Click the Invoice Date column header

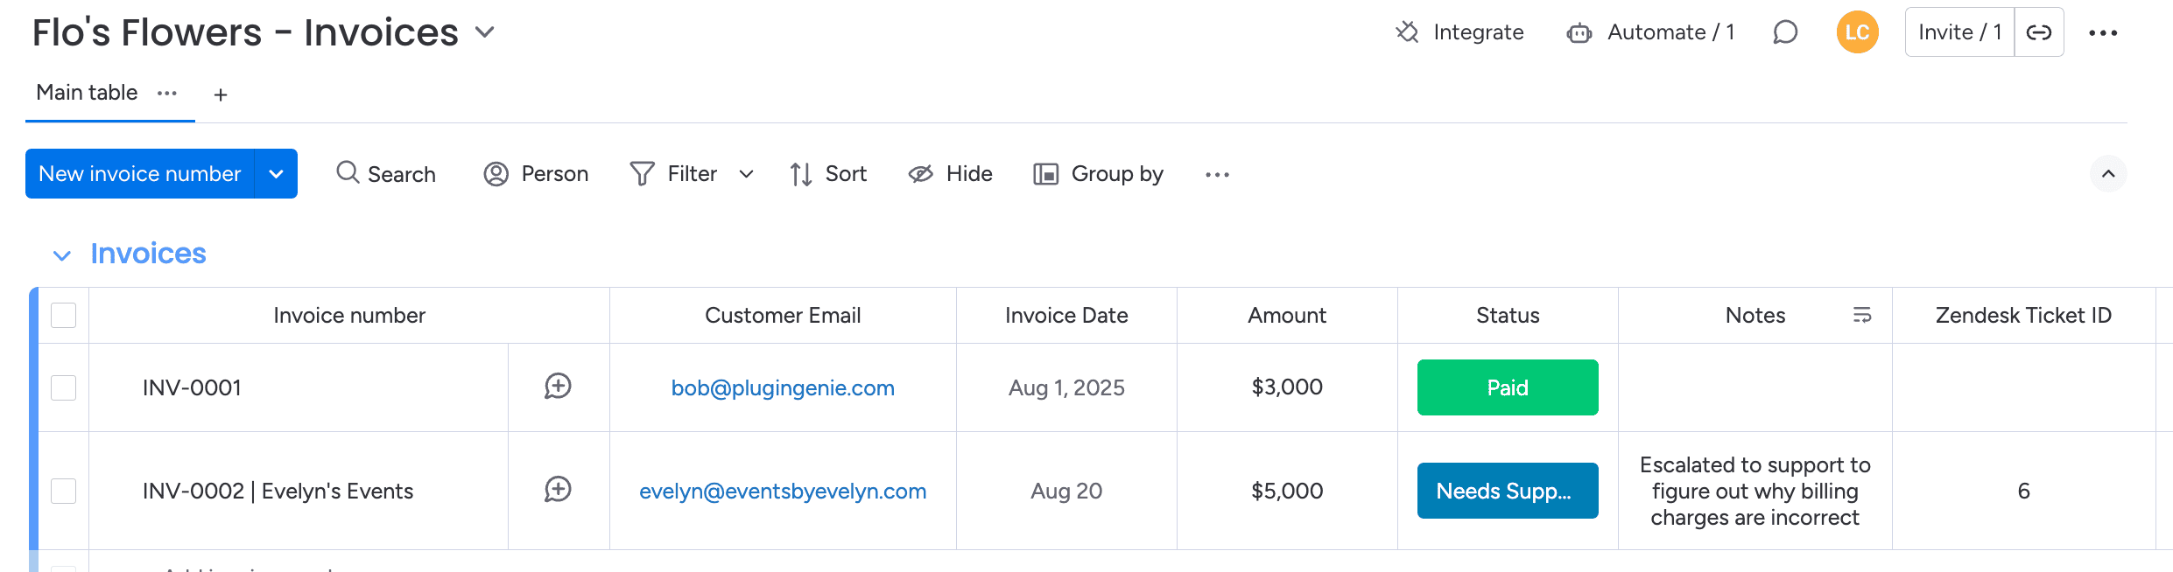(x=1066, y=315)
